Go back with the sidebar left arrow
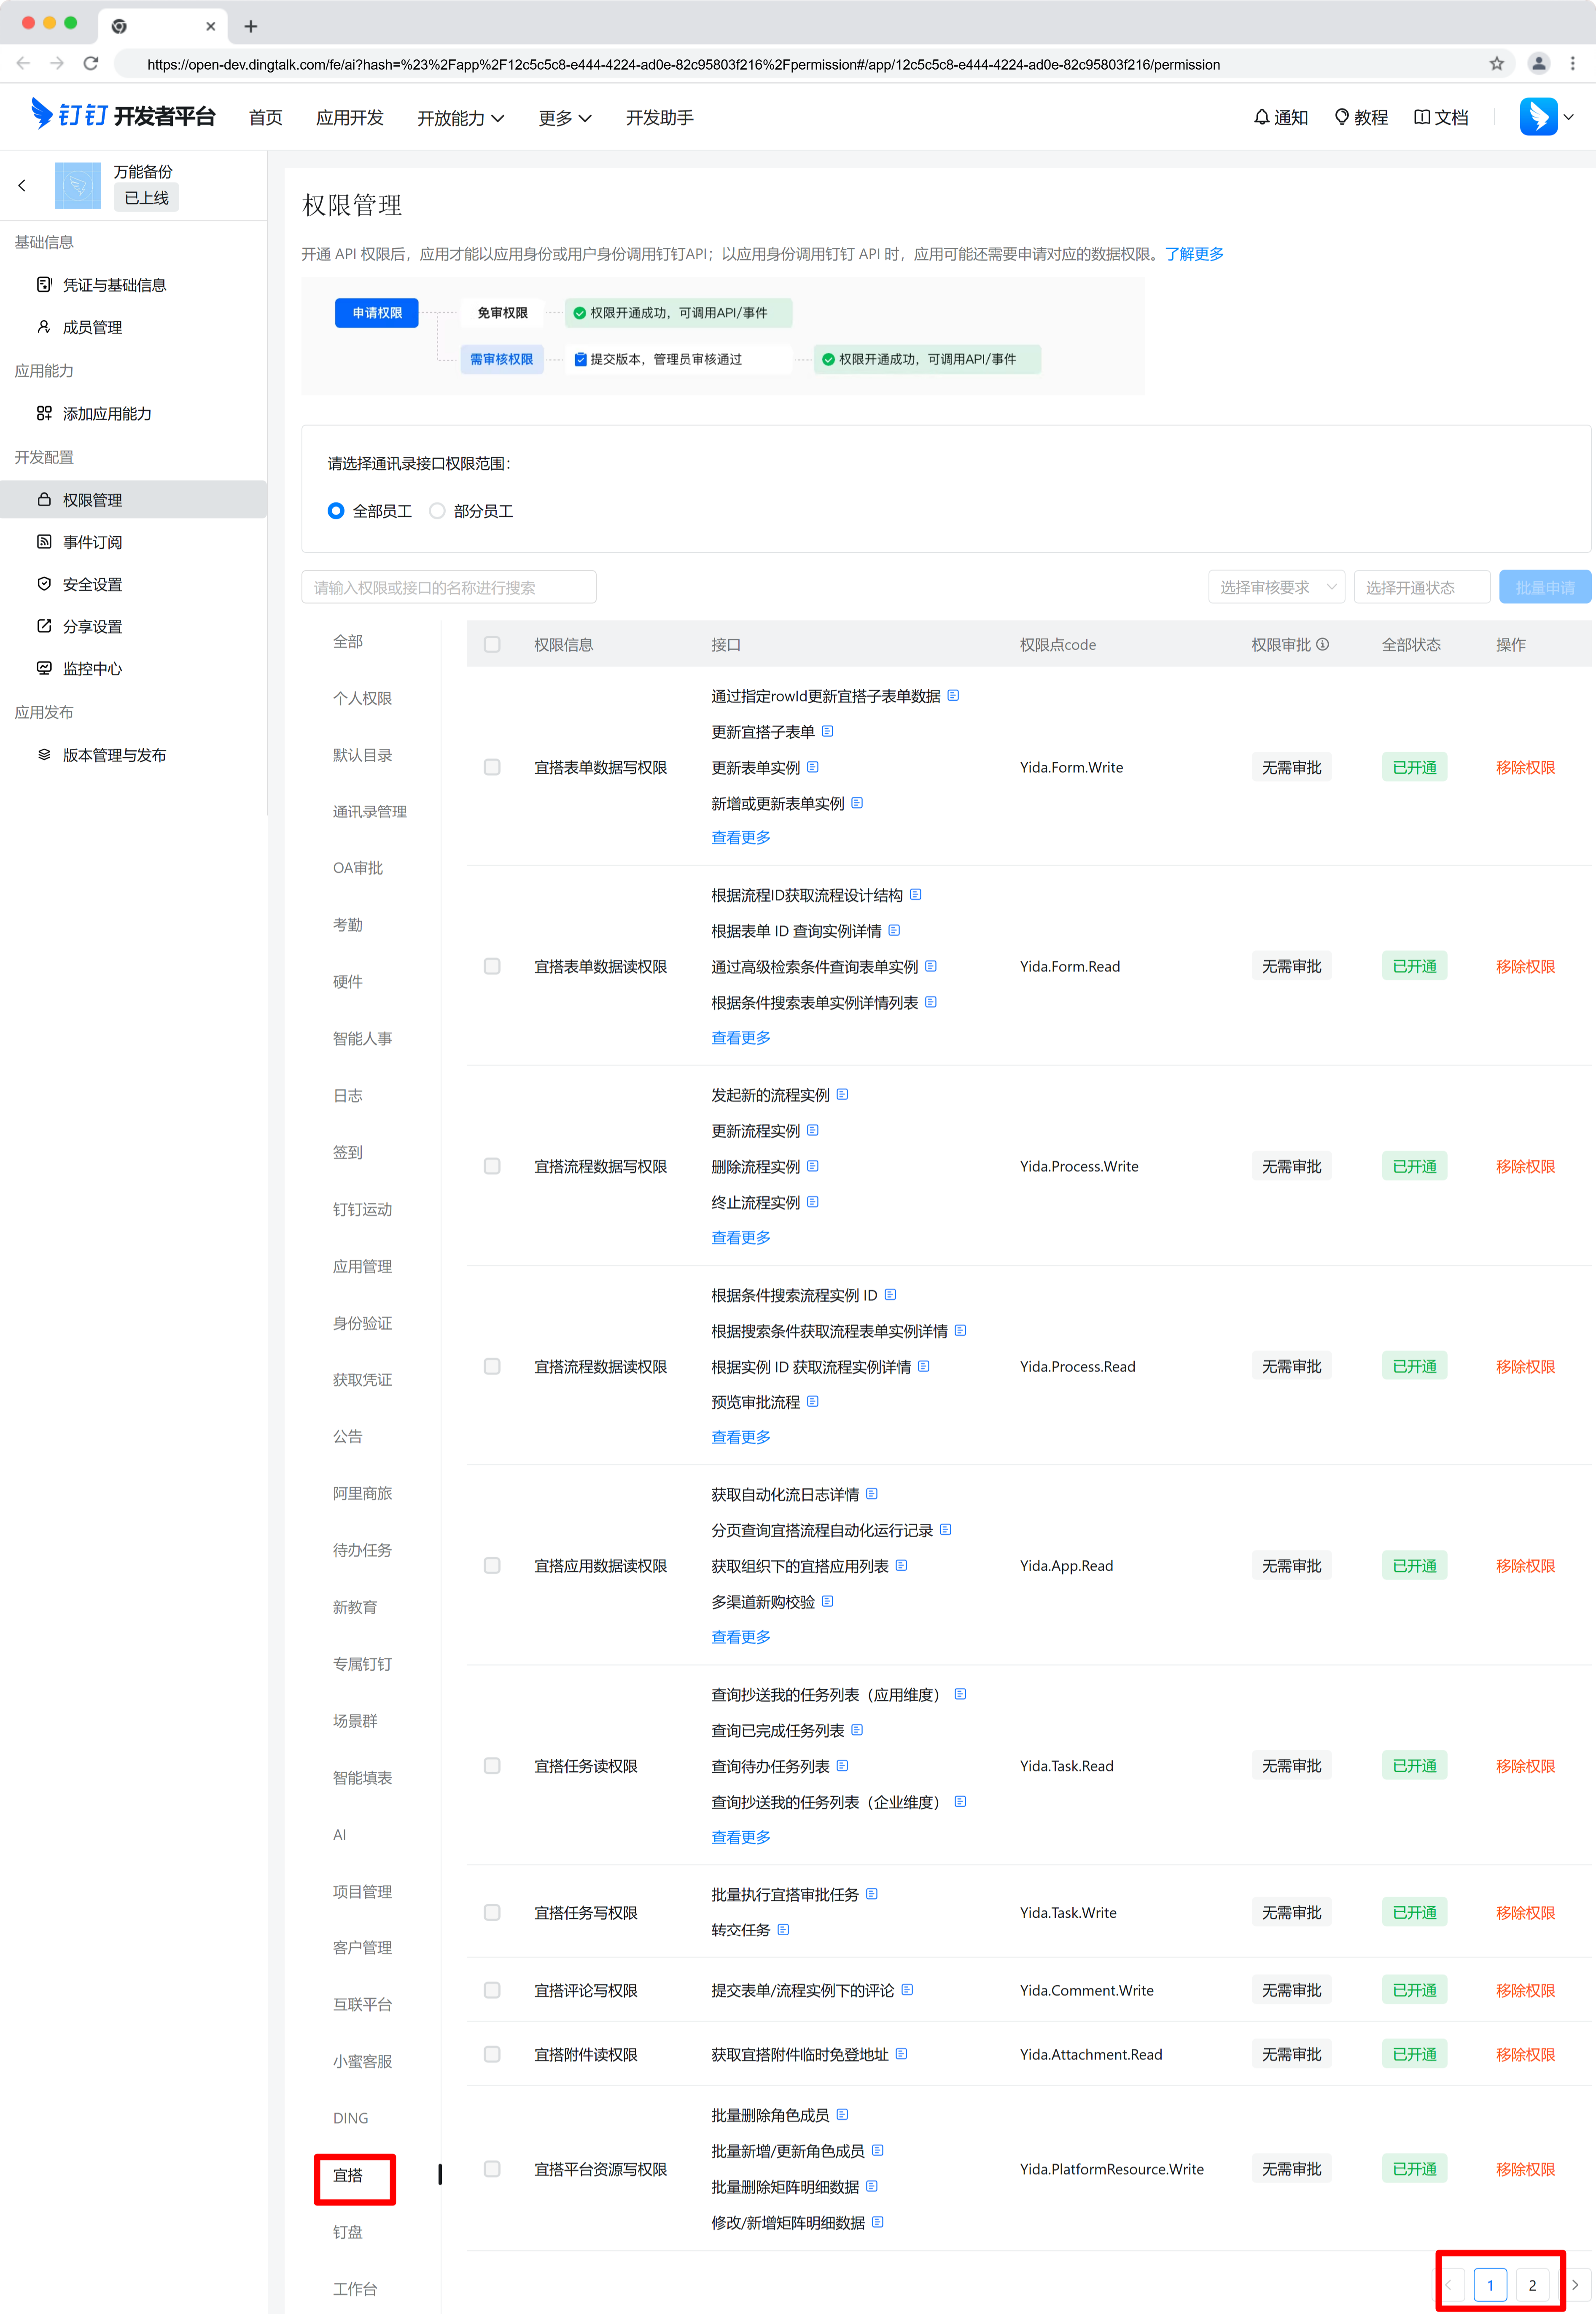The image size is (1596, 2314). 22,185
